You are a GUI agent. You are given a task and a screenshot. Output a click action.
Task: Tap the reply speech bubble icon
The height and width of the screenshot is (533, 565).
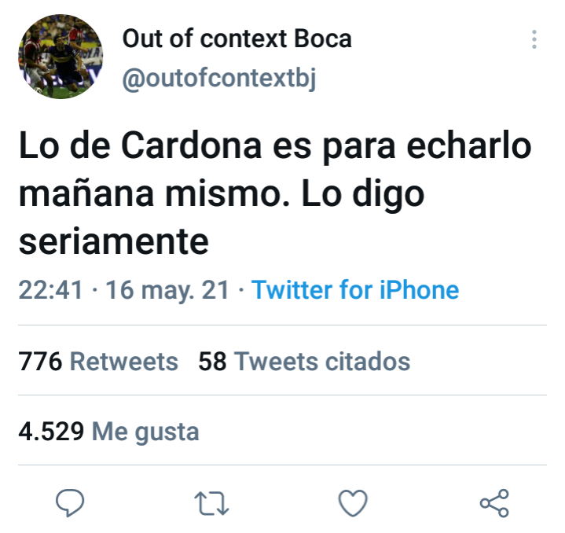point(70,503)
